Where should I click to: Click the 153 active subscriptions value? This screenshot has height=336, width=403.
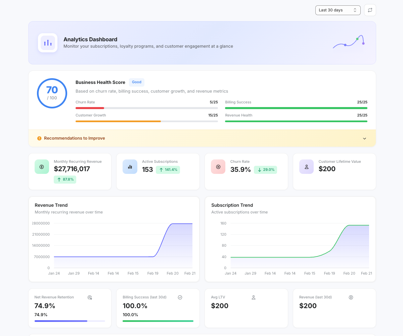(147, 170)
